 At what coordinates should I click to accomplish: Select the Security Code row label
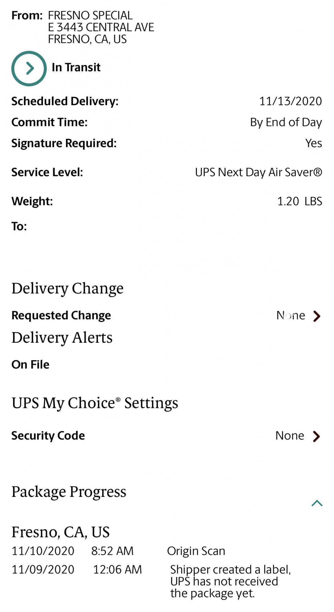click(48, 436)
